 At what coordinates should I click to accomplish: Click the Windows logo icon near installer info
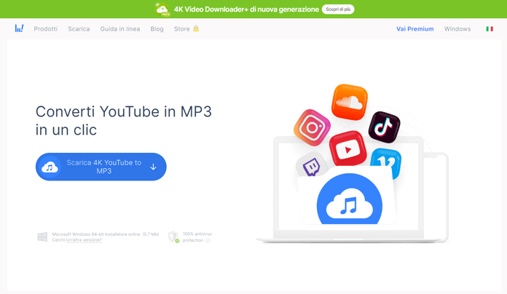tap(42, 237)
